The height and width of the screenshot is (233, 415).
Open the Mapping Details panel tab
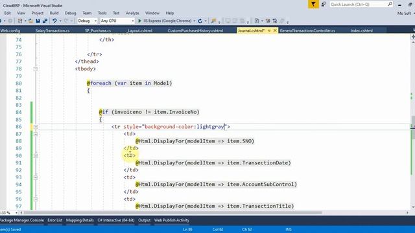pos(80,220)
